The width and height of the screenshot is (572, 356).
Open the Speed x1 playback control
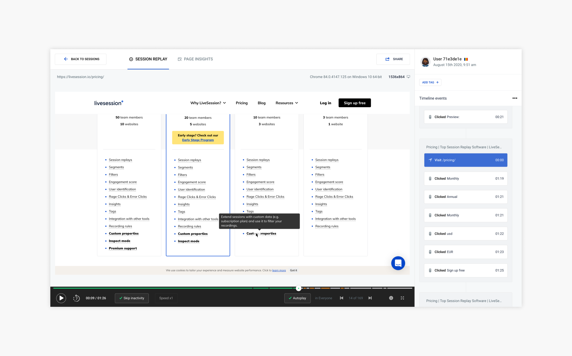[166, 298]
